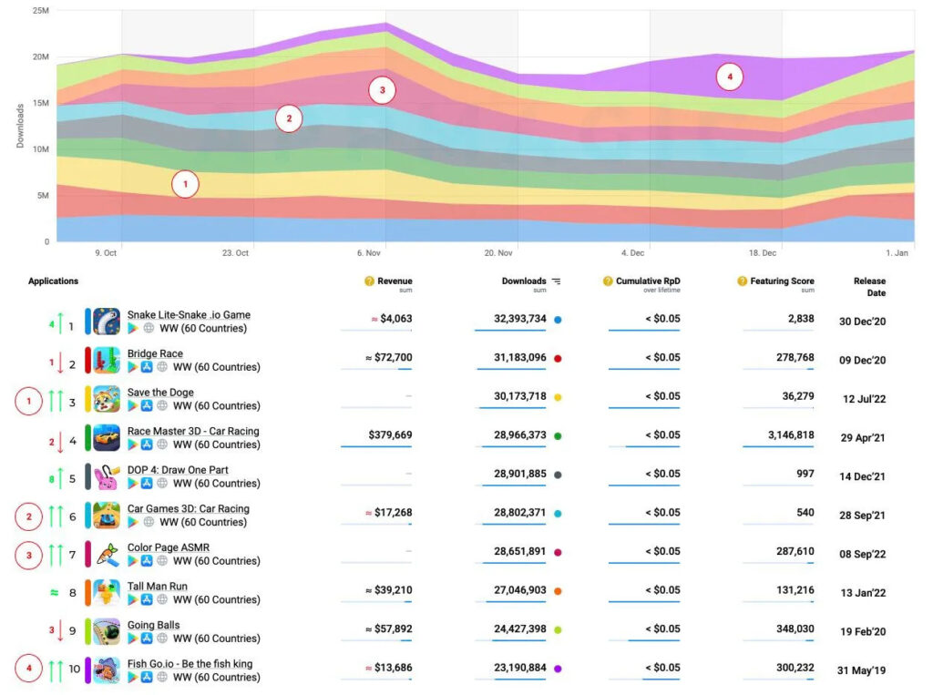Click the Race Master 3D app icon

pyautogui.click(x=107, y=437)
